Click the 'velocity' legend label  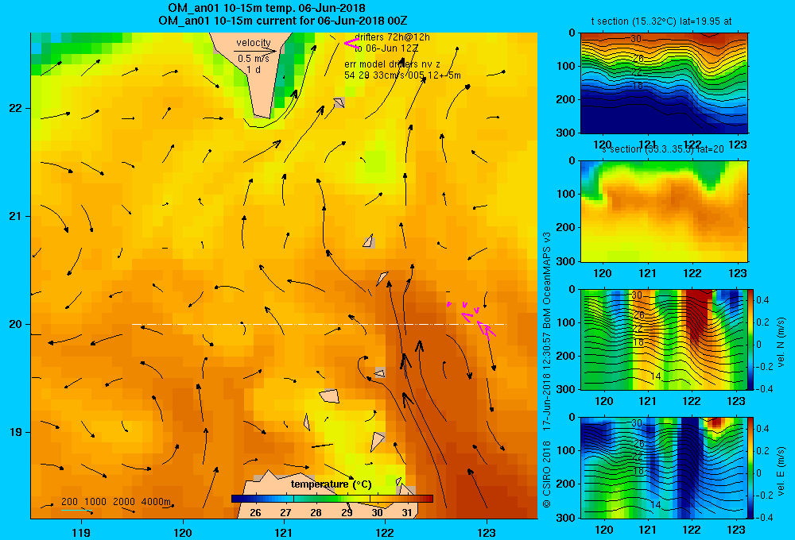[254, 43]
